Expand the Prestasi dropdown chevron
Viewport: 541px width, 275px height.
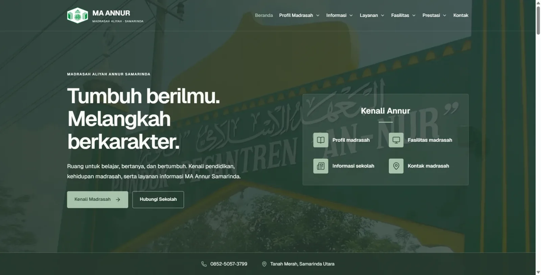click(x=444, y=16)
